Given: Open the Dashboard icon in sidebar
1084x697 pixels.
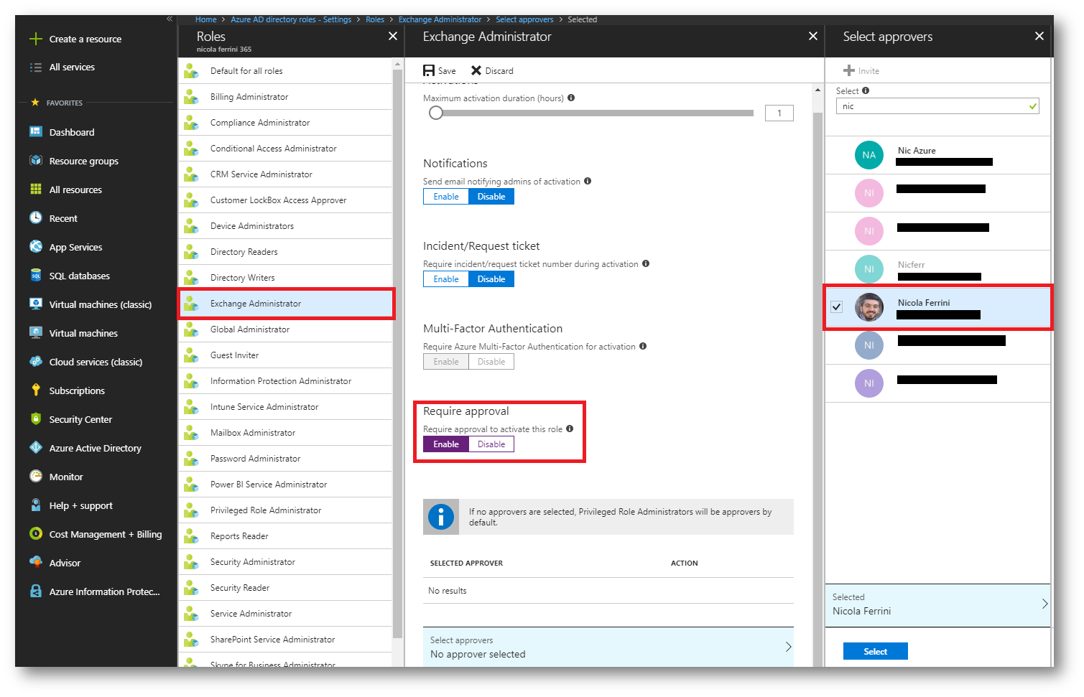Looking at the screenshot, I should [x=35, y=132].
